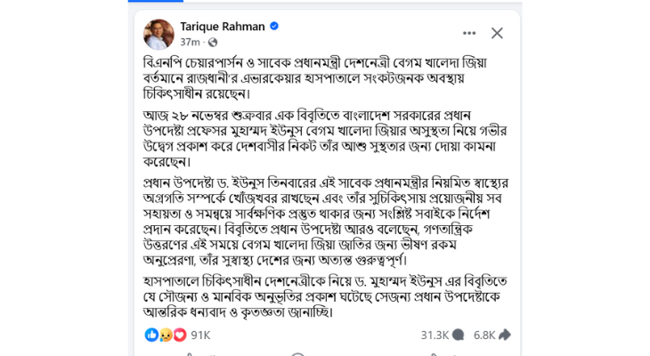Open the Tarique Rahman profile name link
The height and width of the screenshot is (356, 650).
(x=223, y=27)
